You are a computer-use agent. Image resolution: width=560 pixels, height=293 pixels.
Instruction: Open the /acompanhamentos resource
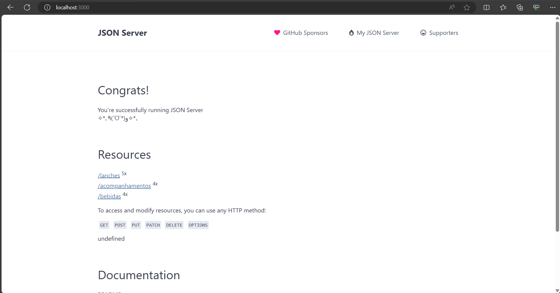point(124,186)
